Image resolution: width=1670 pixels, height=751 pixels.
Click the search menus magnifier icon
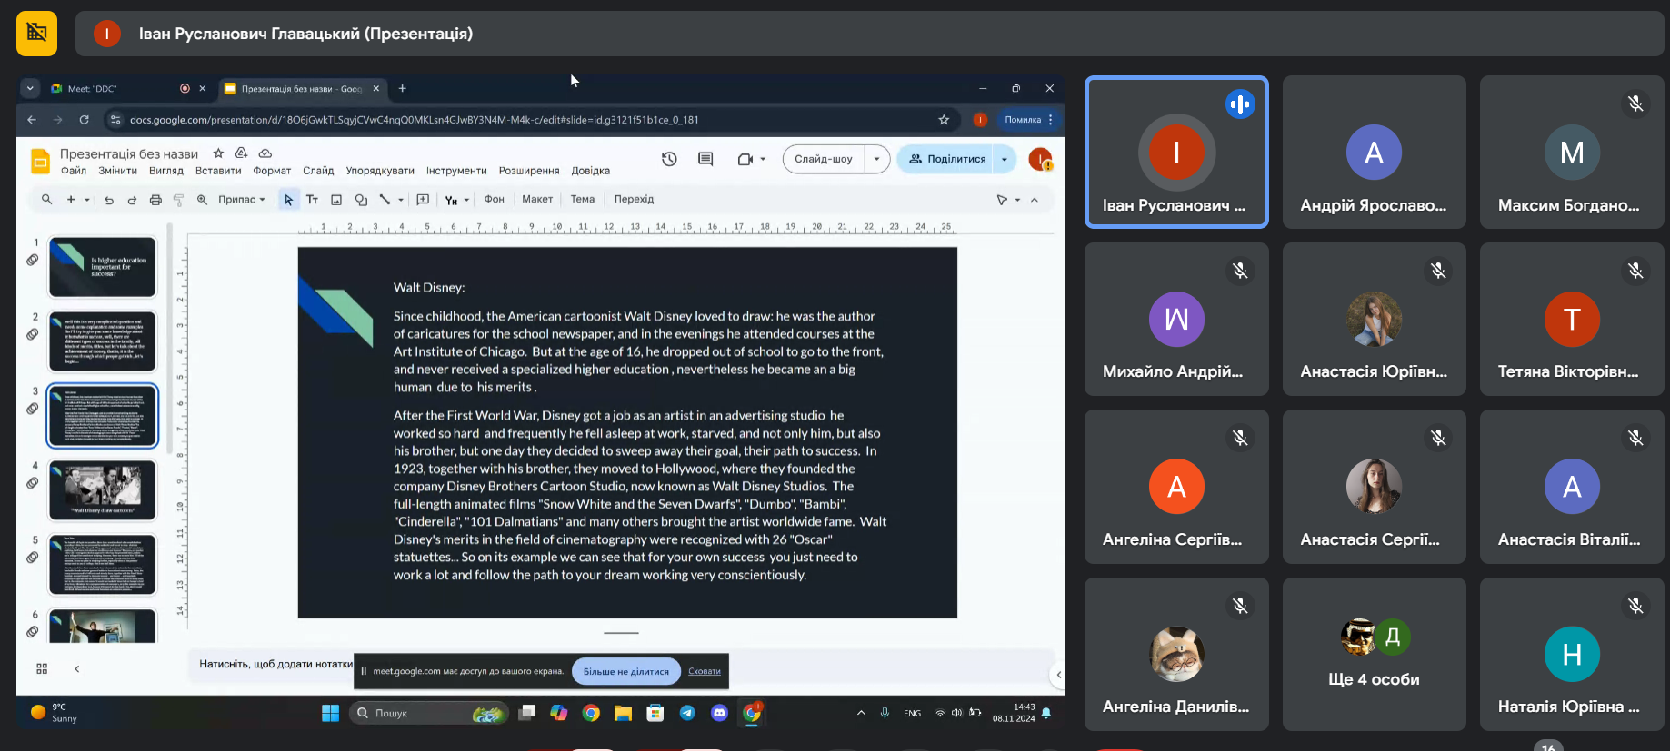[x=47, y=200]
